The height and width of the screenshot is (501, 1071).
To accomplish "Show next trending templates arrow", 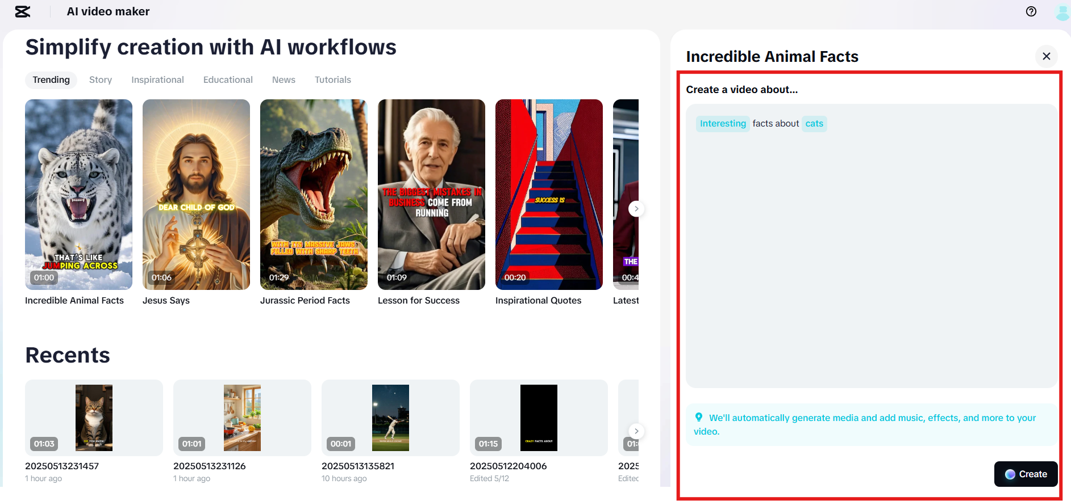I will 636,209.
